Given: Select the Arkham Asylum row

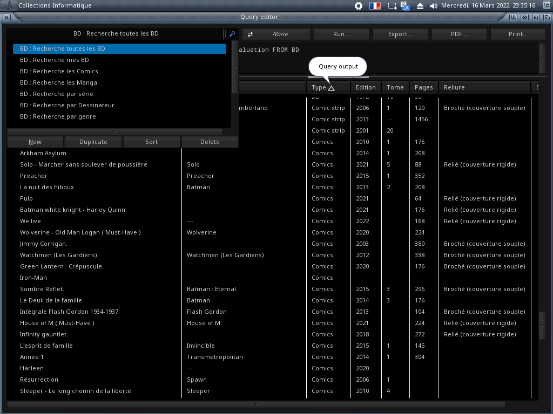Looking at the screenshot, I should (x=272, y=153).
